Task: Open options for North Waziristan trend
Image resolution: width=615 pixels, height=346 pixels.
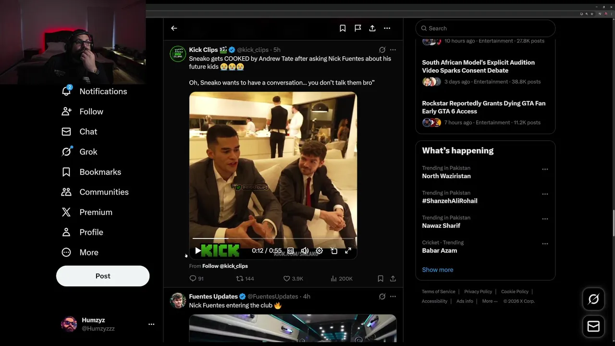Action: coord(545,169)
